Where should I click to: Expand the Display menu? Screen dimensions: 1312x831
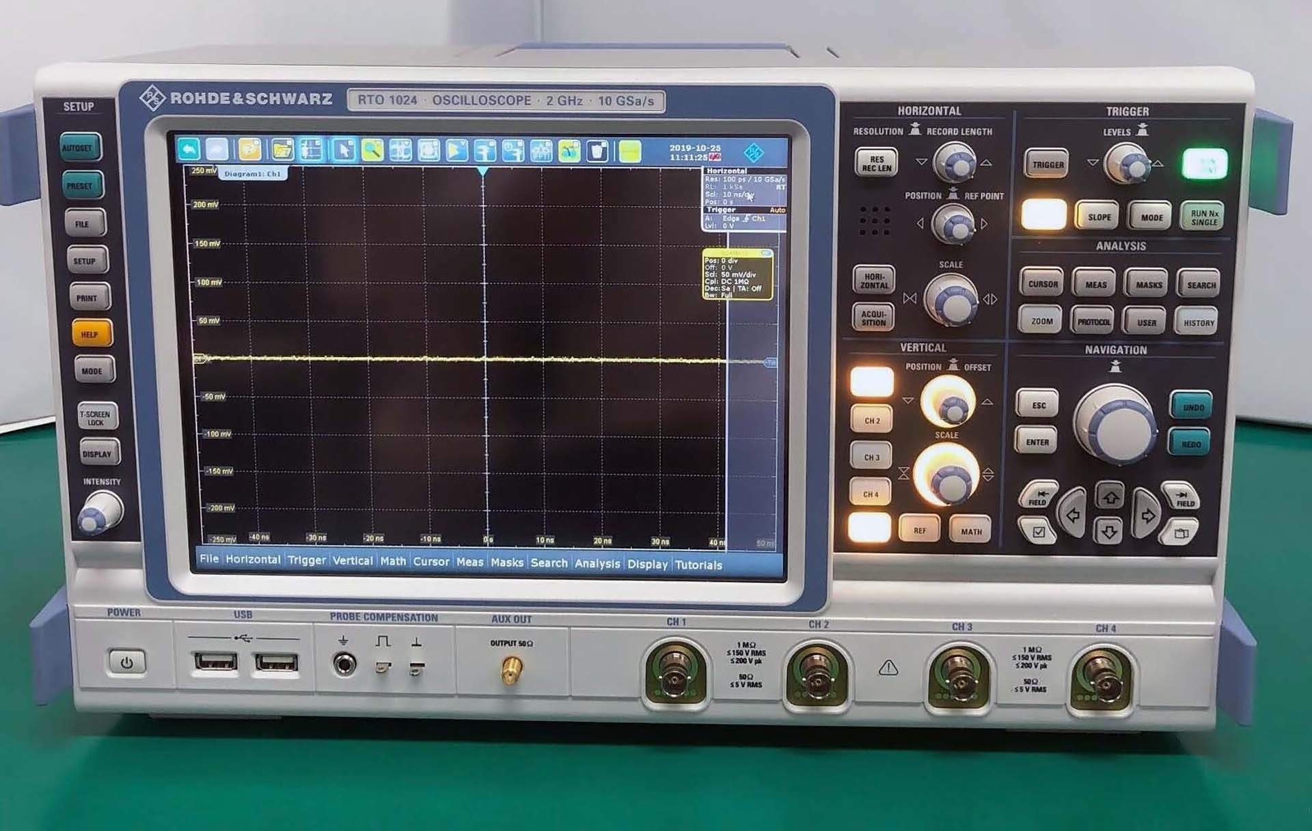(x=647, y=565)
